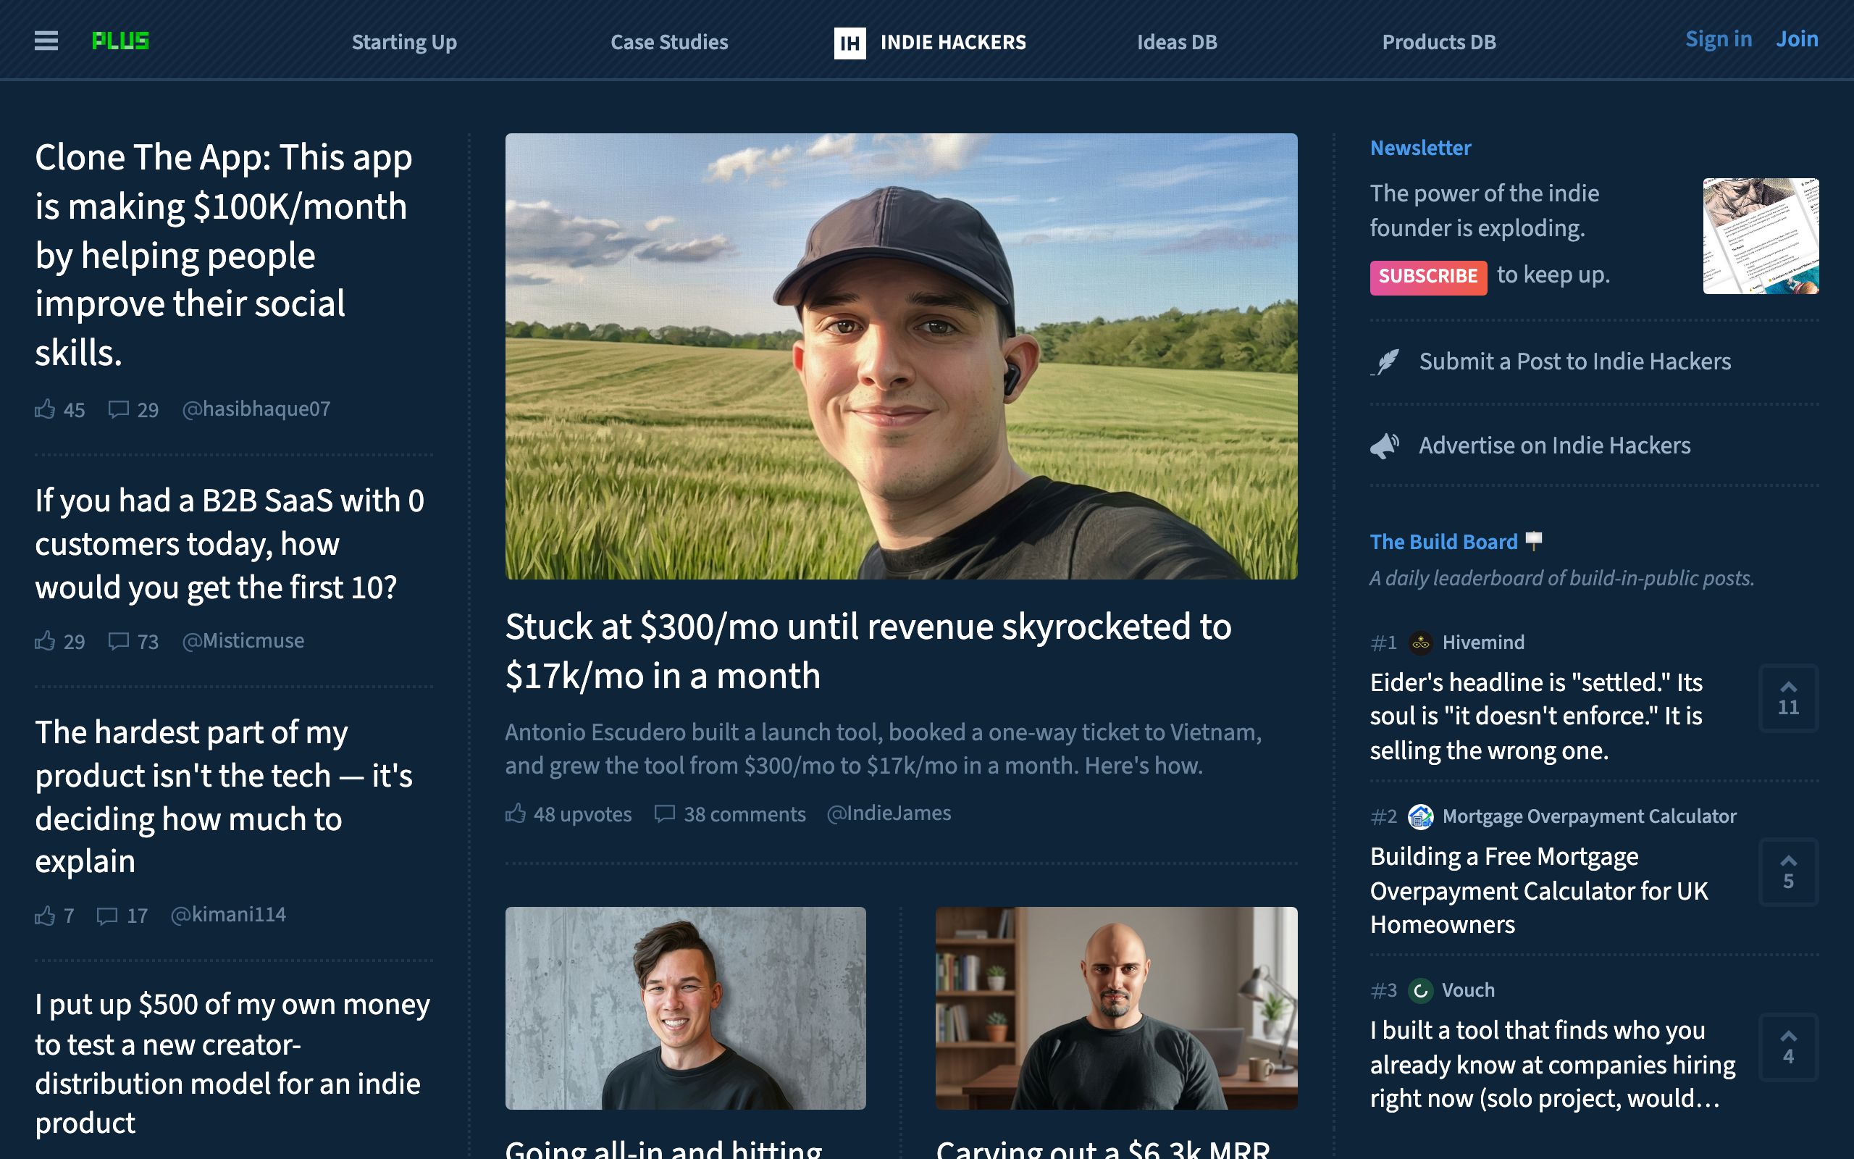The image size is (1854, 1159).
Task: Open thumbnail of bald man at desk
Action: [x=1116, y=1008]
